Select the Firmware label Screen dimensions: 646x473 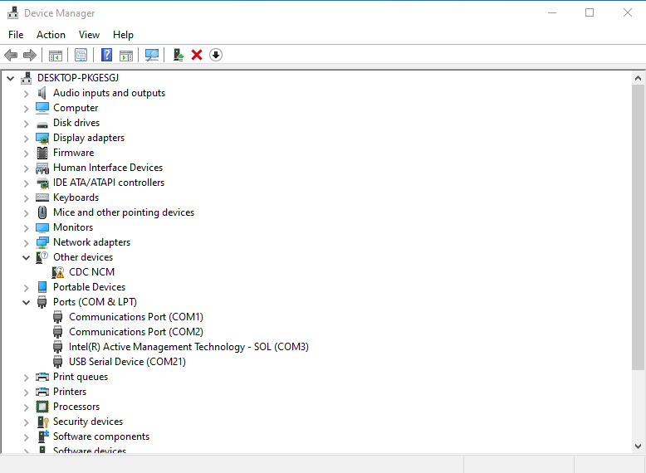73,153
